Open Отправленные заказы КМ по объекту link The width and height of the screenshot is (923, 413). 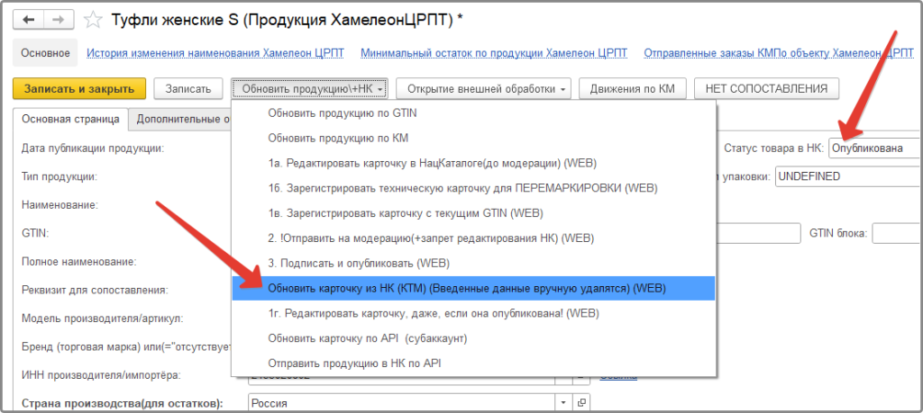(x=779, y=53)
